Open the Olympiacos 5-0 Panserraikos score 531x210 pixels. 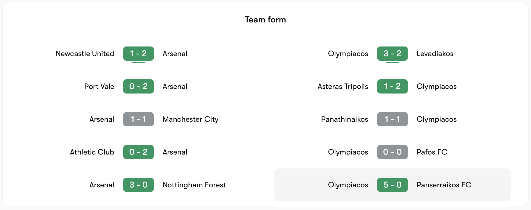click(x=392, y=185)
